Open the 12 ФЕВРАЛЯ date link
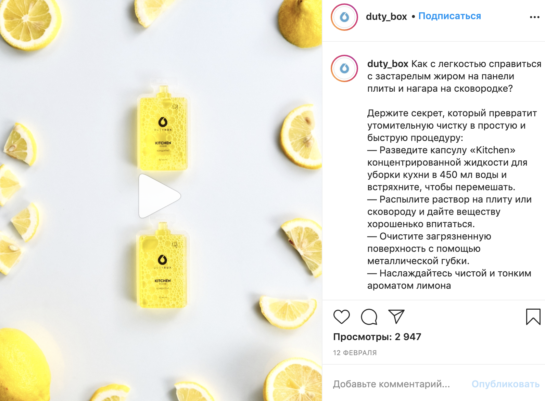The height and width of the screenshot is (401, 545). pyautogui.click(x=355, y=353)
